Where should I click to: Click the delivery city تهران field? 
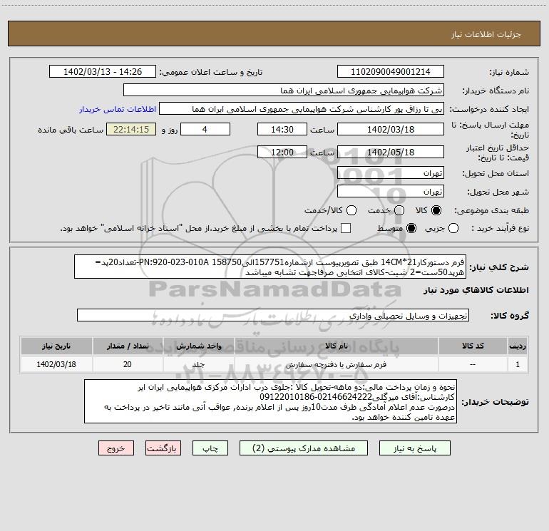[391, 192]
